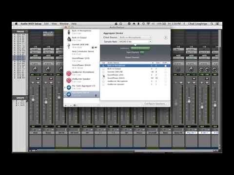This screenshot has width=234, height=175.
Task: Click the add device plus icon
Action: (66, 105)
